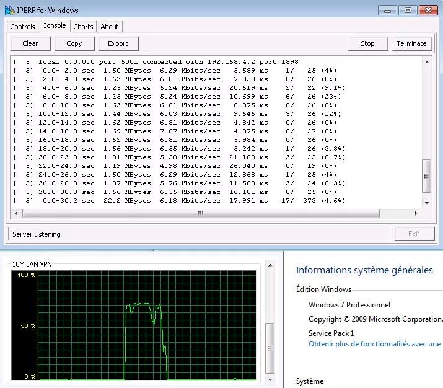Click the Server Listening status field

click(x=199, y=234)
